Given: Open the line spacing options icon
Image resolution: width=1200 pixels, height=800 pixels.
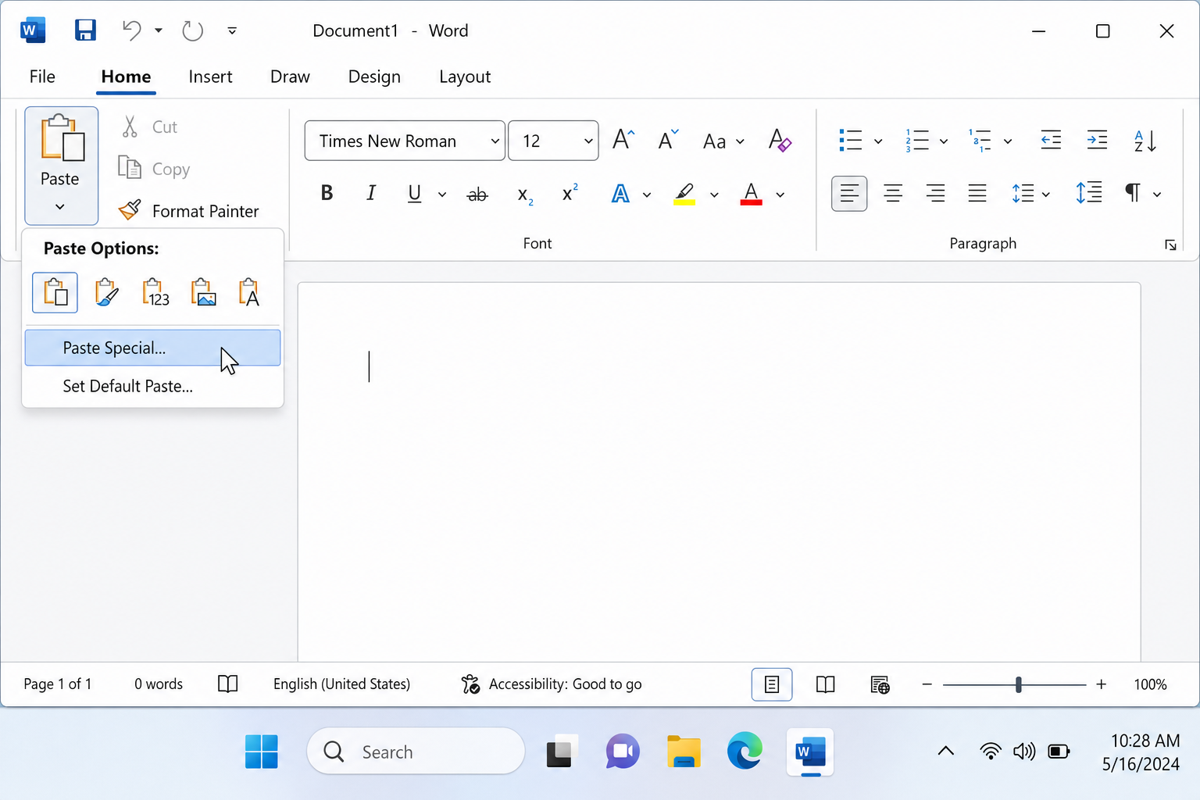Looking at the screenshot, I should point(1023,193).
